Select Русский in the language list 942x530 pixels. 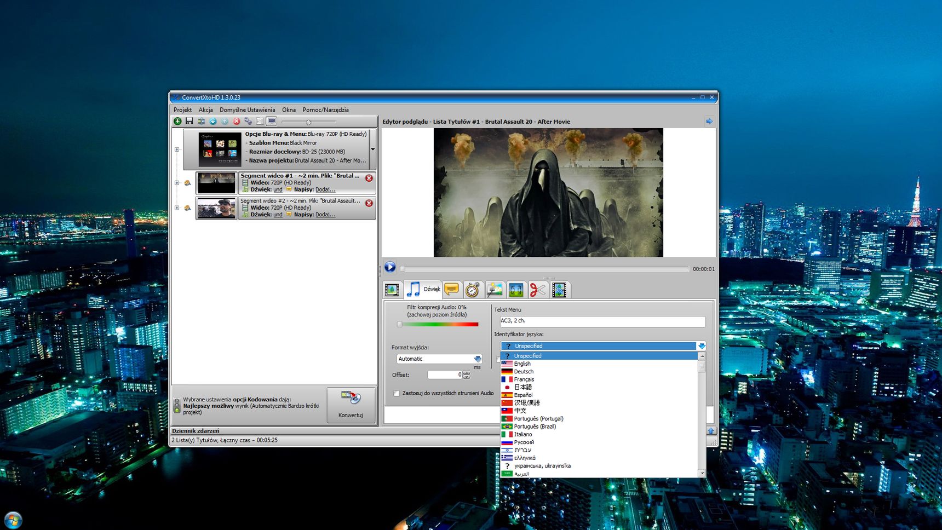[599, 442]
